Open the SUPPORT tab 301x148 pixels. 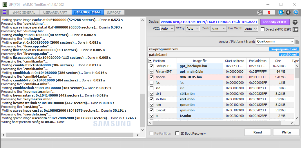(x=114, y=13)
